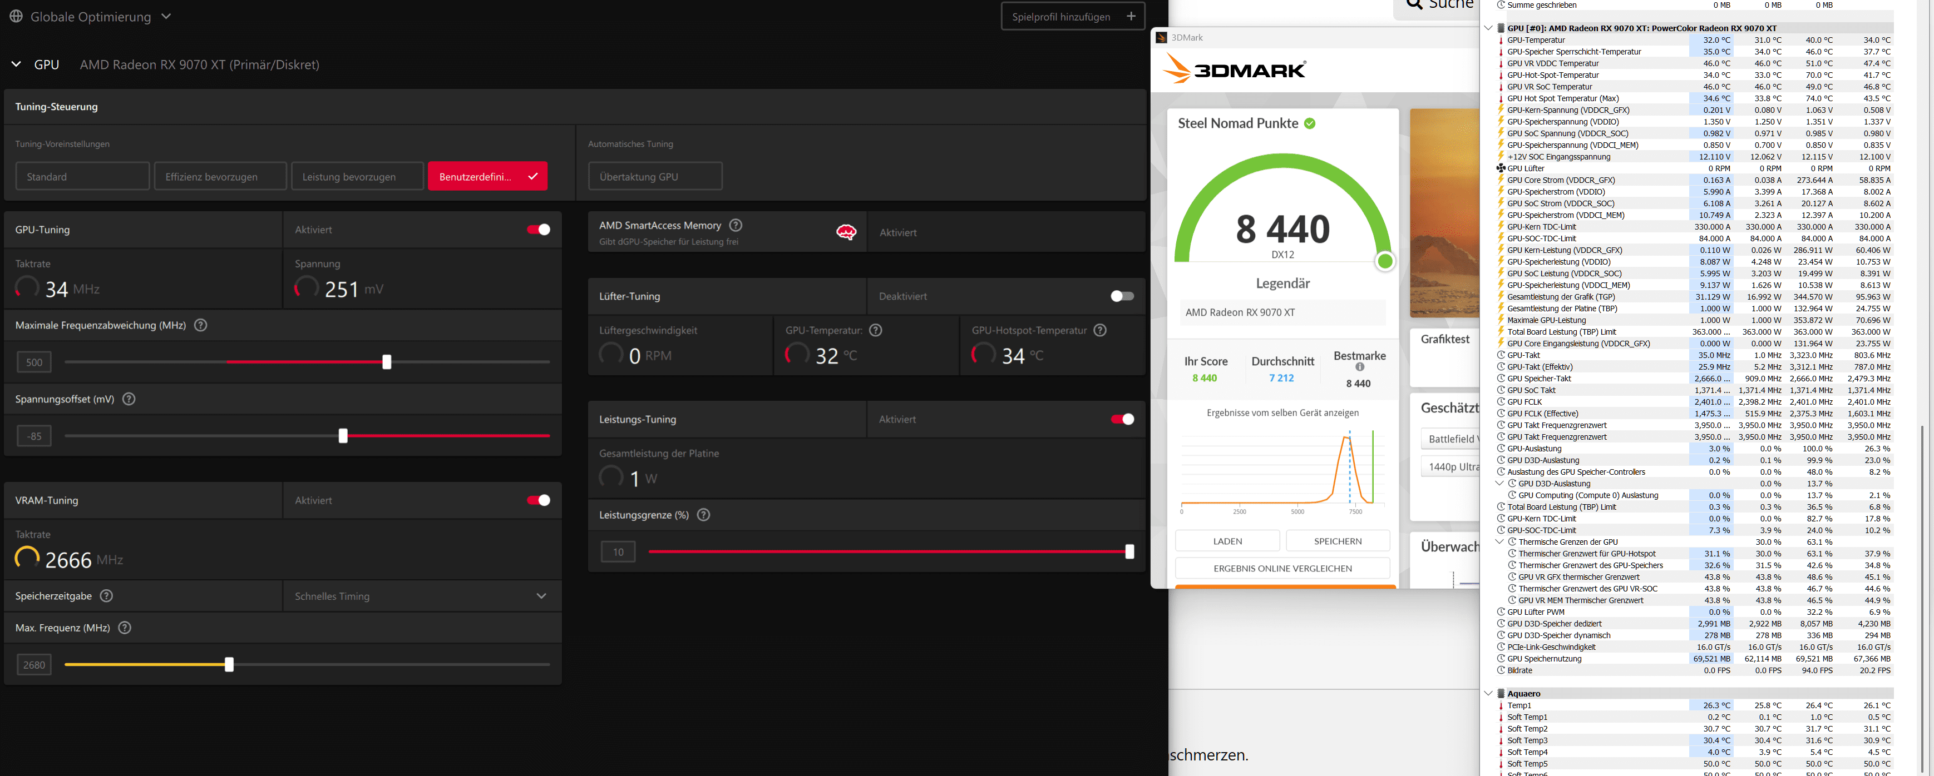Screen dimensions: 1934x776
Task: Click the AMD SmartAccess Memory help icon
Action: pos(736,225)
